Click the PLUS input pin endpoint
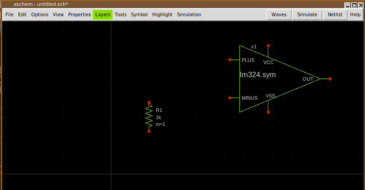 [x=230, y=60]
